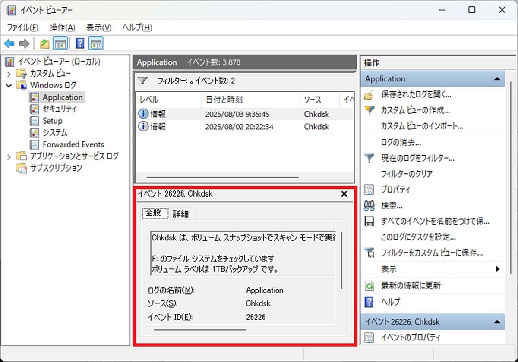Select イベント ビューアー (ローカル) root node

point(59,62)
